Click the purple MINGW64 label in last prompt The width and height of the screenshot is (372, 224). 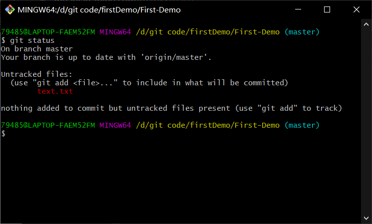pos(115,125)
